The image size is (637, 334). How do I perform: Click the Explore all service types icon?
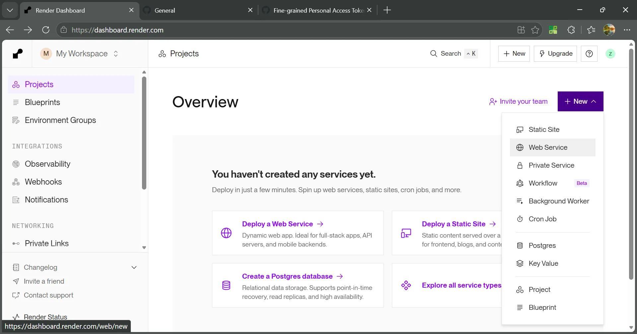click(406, 285)
